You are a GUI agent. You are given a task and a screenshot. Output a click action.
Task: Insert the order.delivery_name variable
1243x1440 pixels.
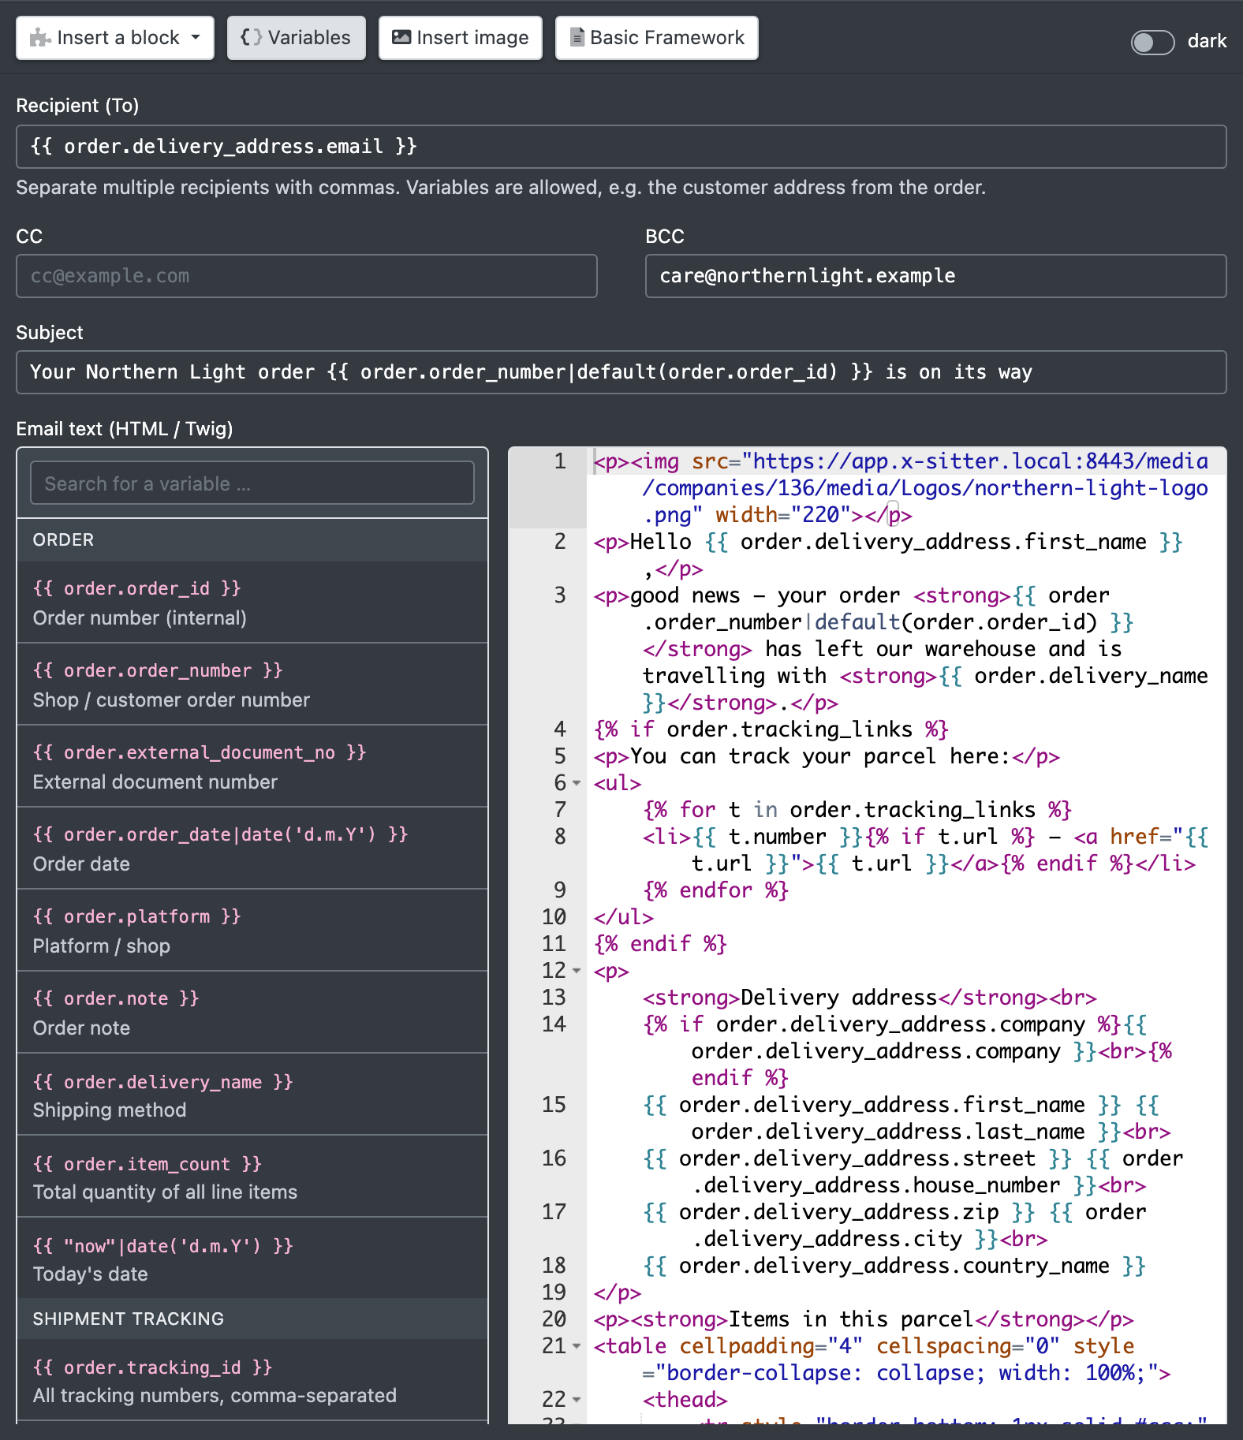[252, 1095]
